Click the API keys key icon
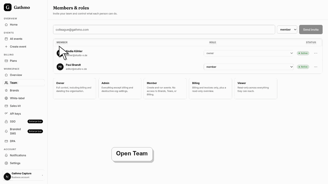328x184 pixels. click(6, 113)
